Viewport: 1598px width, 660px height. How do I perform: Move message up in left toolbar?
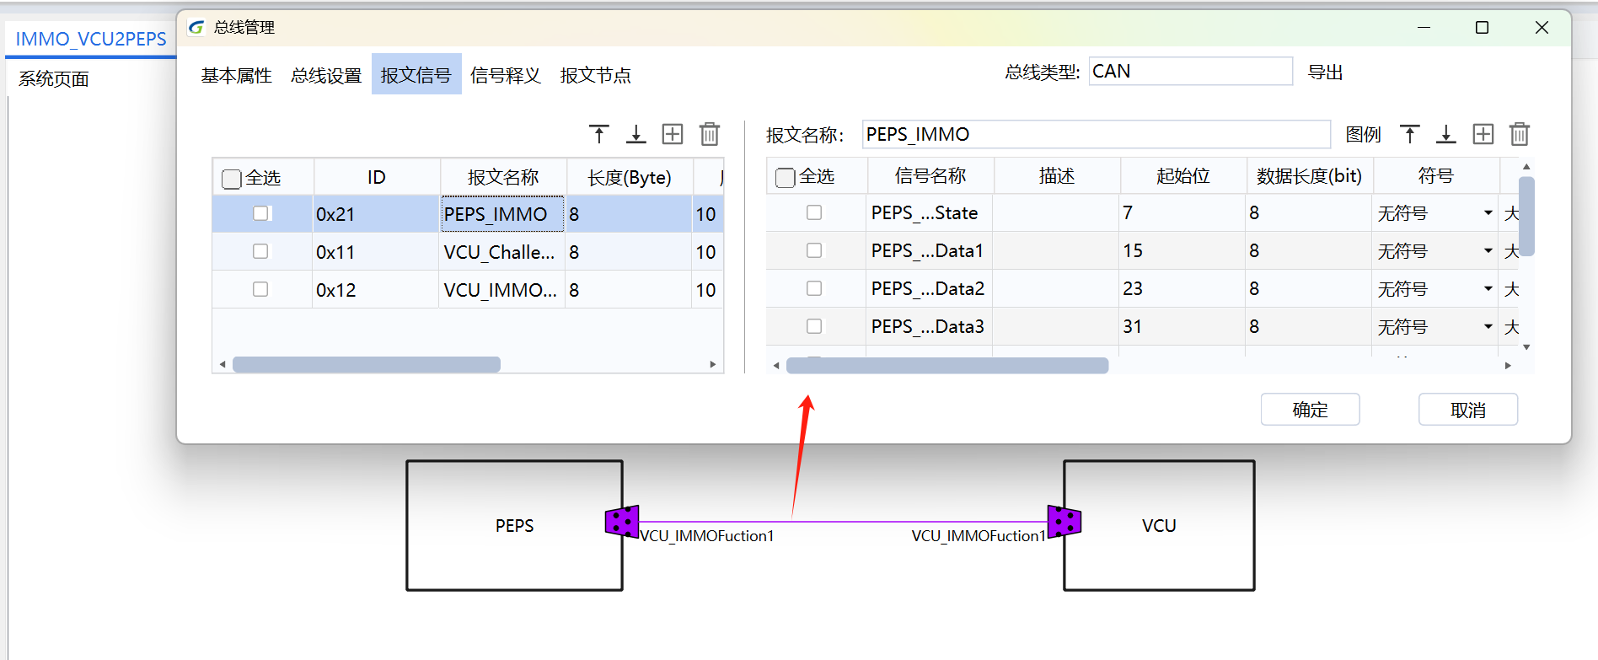(x=599, y=134)
